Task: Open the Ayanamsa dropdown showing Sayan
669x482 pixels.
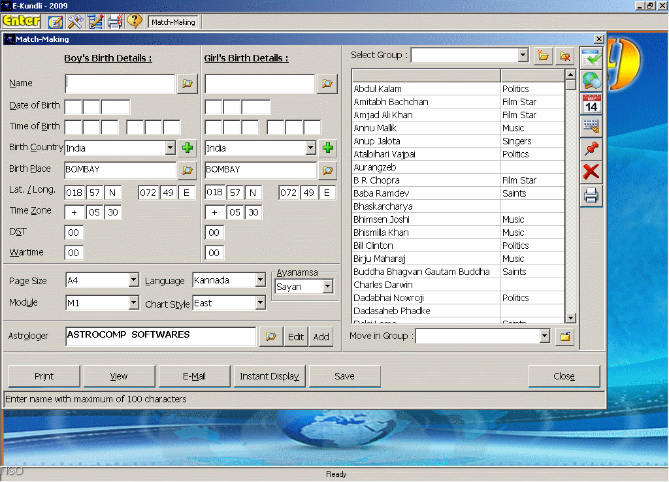Action: [327, 287]
